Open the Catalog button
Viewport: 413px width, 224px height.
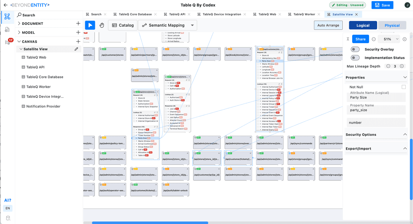[123, 25]
